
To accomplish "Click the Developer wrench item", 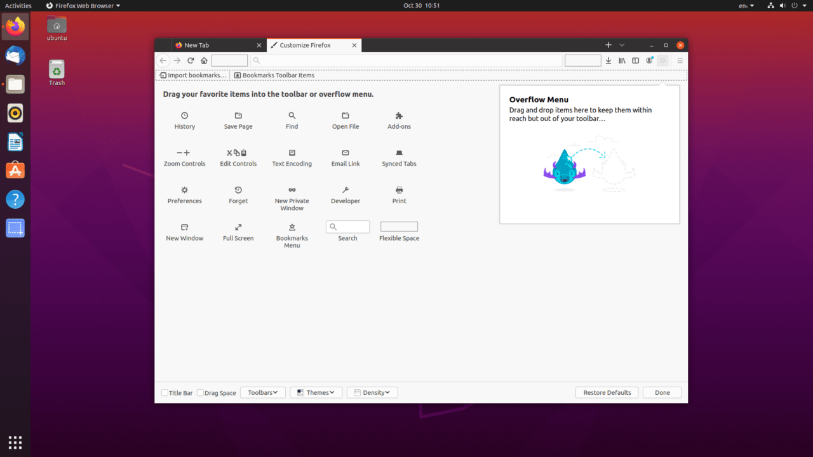I will click(346, 195).
